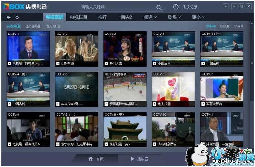
Task: Sort channels by 按名称
Action: coord(211,26)
